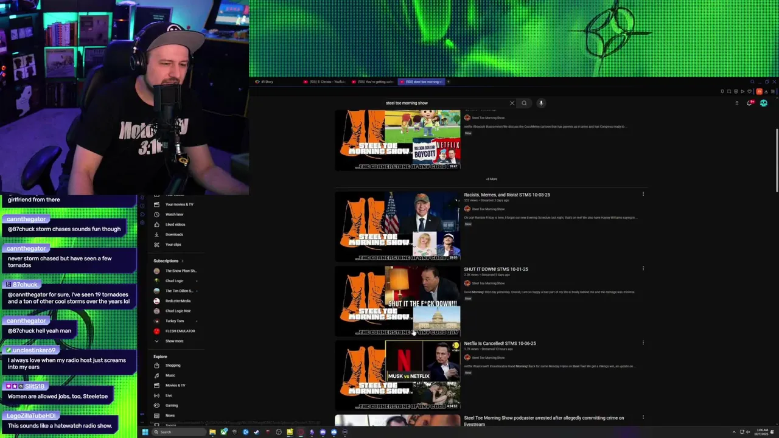The width and height of the screenshot is (779, 438).
Task: Click the Windows taskbar Search box
Action: click(178, 432)
